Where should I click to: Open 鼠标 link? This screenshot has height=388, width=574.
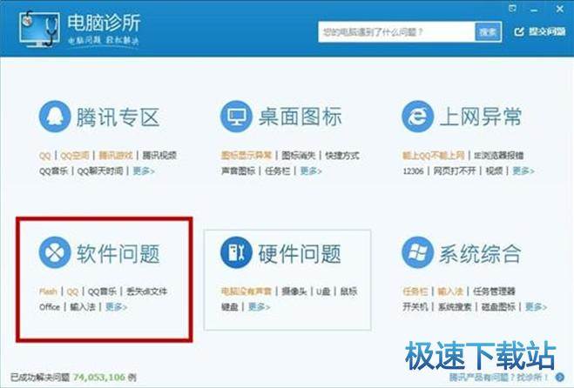click(x=349, y=291)
